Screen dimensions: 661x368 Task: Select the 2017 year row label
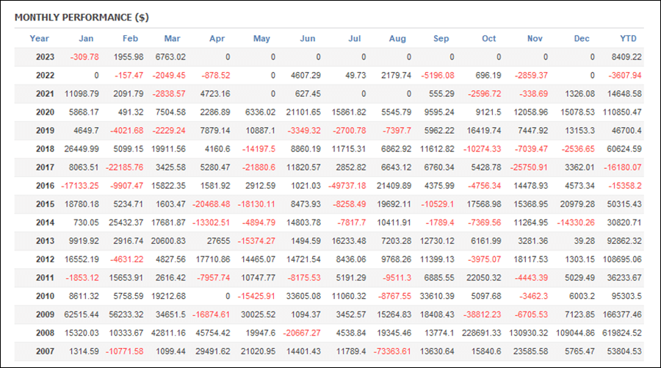(x=45, y=167)
